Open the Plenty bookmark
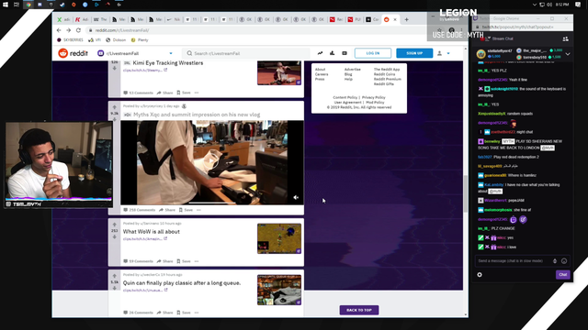This screenshot has width=588, height=330. coord(140,40)
